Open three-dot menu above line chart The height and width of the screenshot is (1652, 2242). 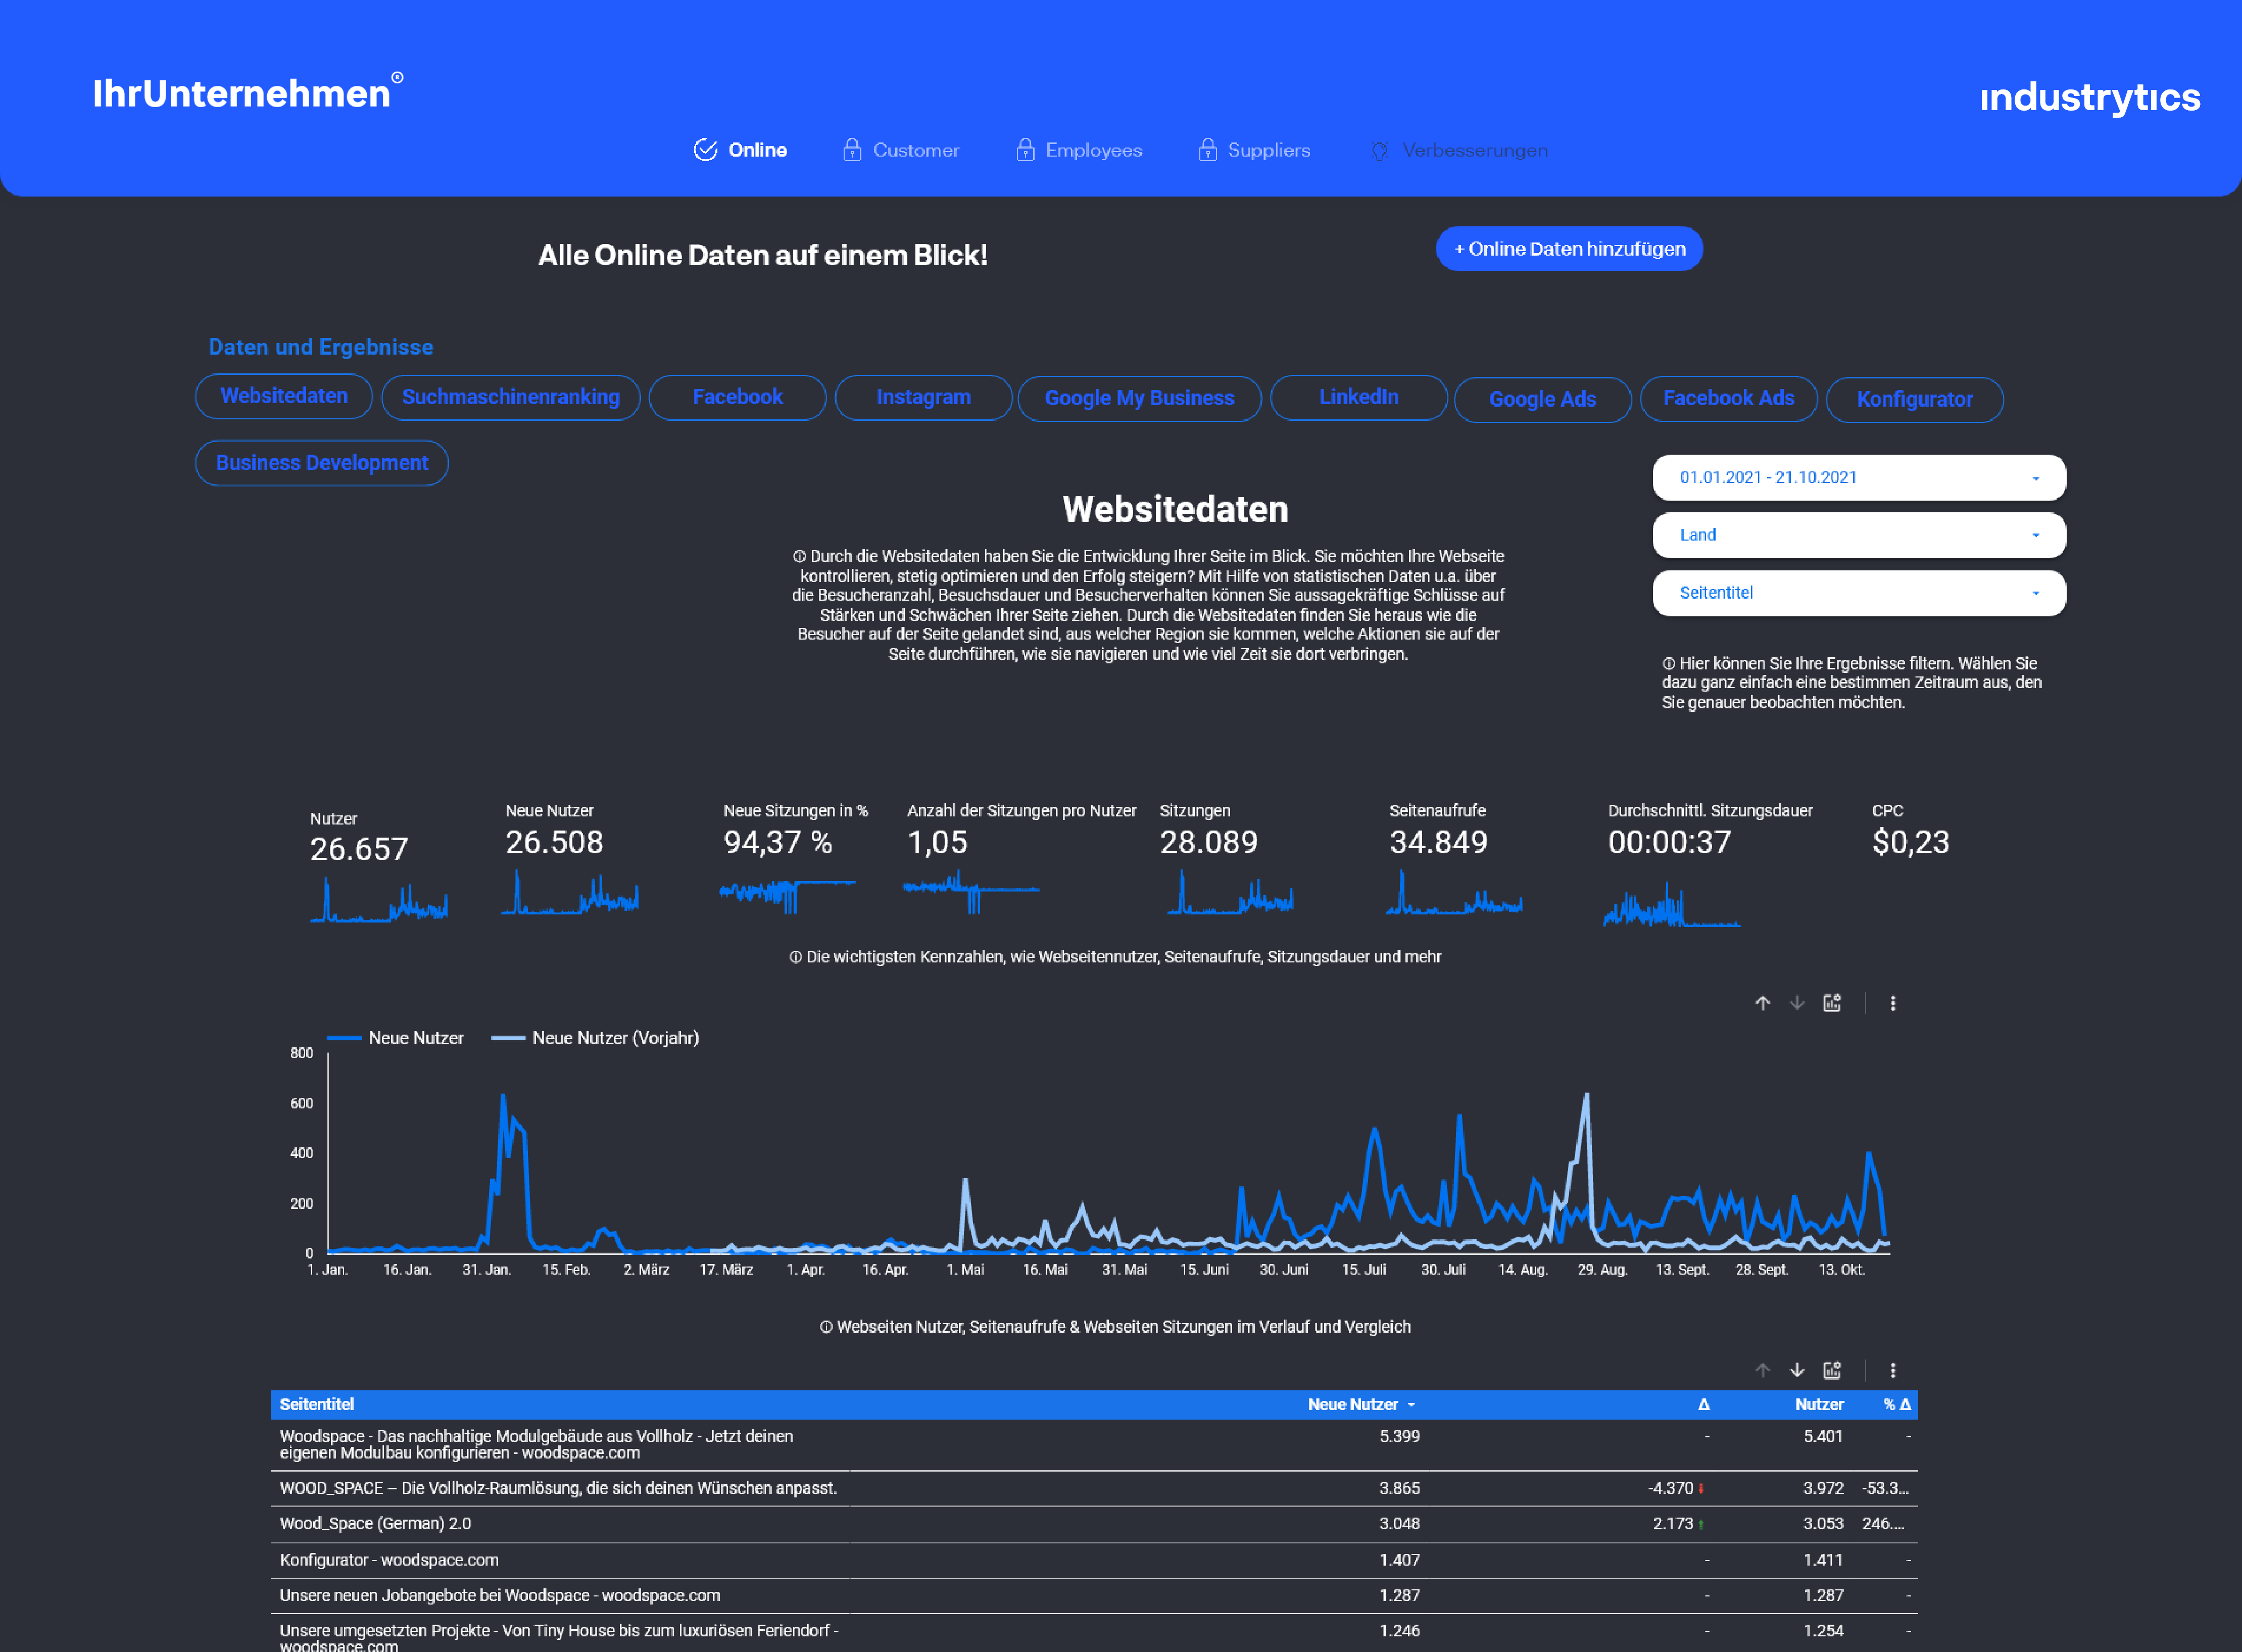1892,1003
